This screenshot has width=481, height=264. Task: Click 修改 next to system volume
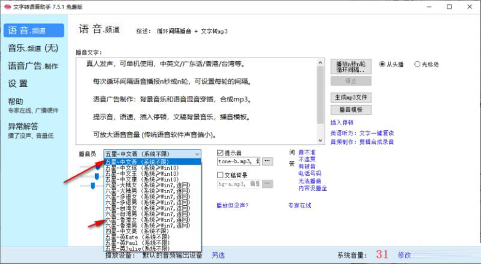[x=404, y=255]
